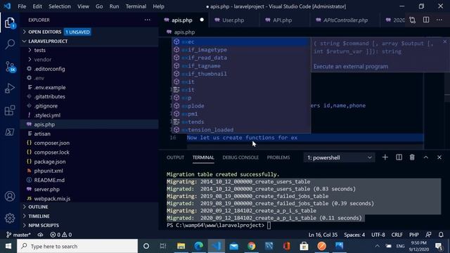Image resolution: width=450 pixels, height=253 pixels.
Task: Open the Selection menu
Action: tap(59, 6)
